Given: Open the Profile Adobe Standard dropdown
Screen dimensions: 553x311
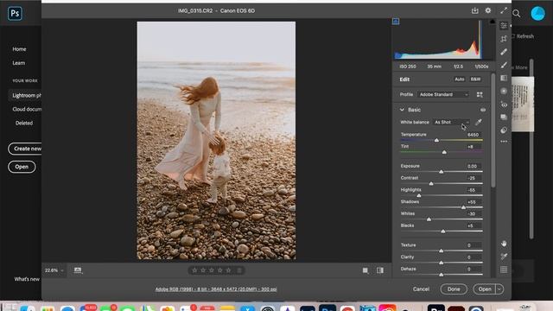Looking at the screenshot, I should tap(443, 94).
